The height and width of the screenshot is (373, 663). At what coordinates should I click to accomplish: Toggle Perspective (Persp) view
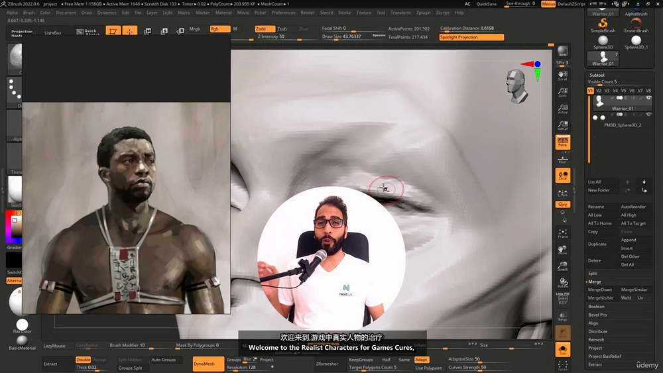click(562, 142)
